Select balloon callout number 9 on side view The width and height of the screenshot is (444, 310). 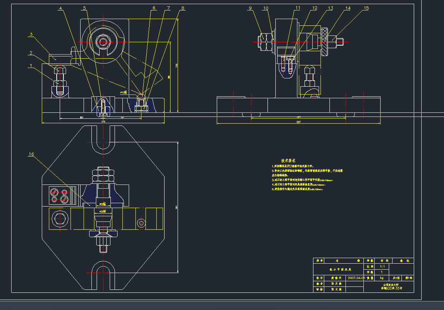(x=250, y=7)
